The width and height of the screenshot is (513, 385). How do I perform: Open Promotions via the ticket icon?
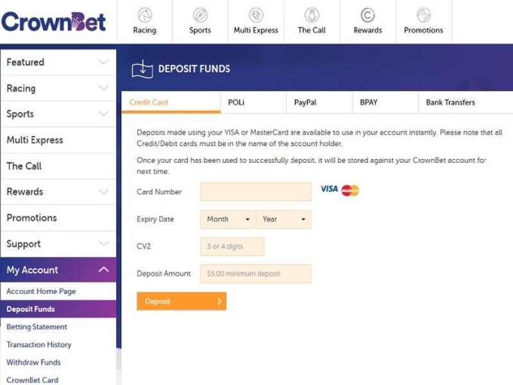pyautogui.click(x=424, y=15)
